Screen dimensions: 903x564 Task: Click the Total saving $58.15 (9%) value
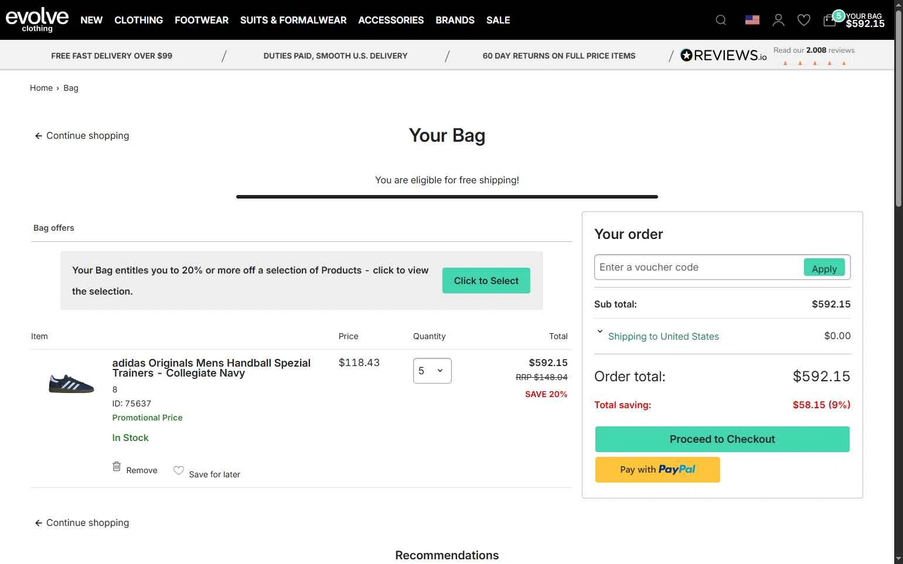822,405
